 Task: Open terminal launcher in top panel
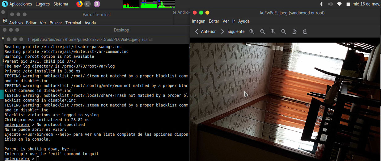(88, 4)
